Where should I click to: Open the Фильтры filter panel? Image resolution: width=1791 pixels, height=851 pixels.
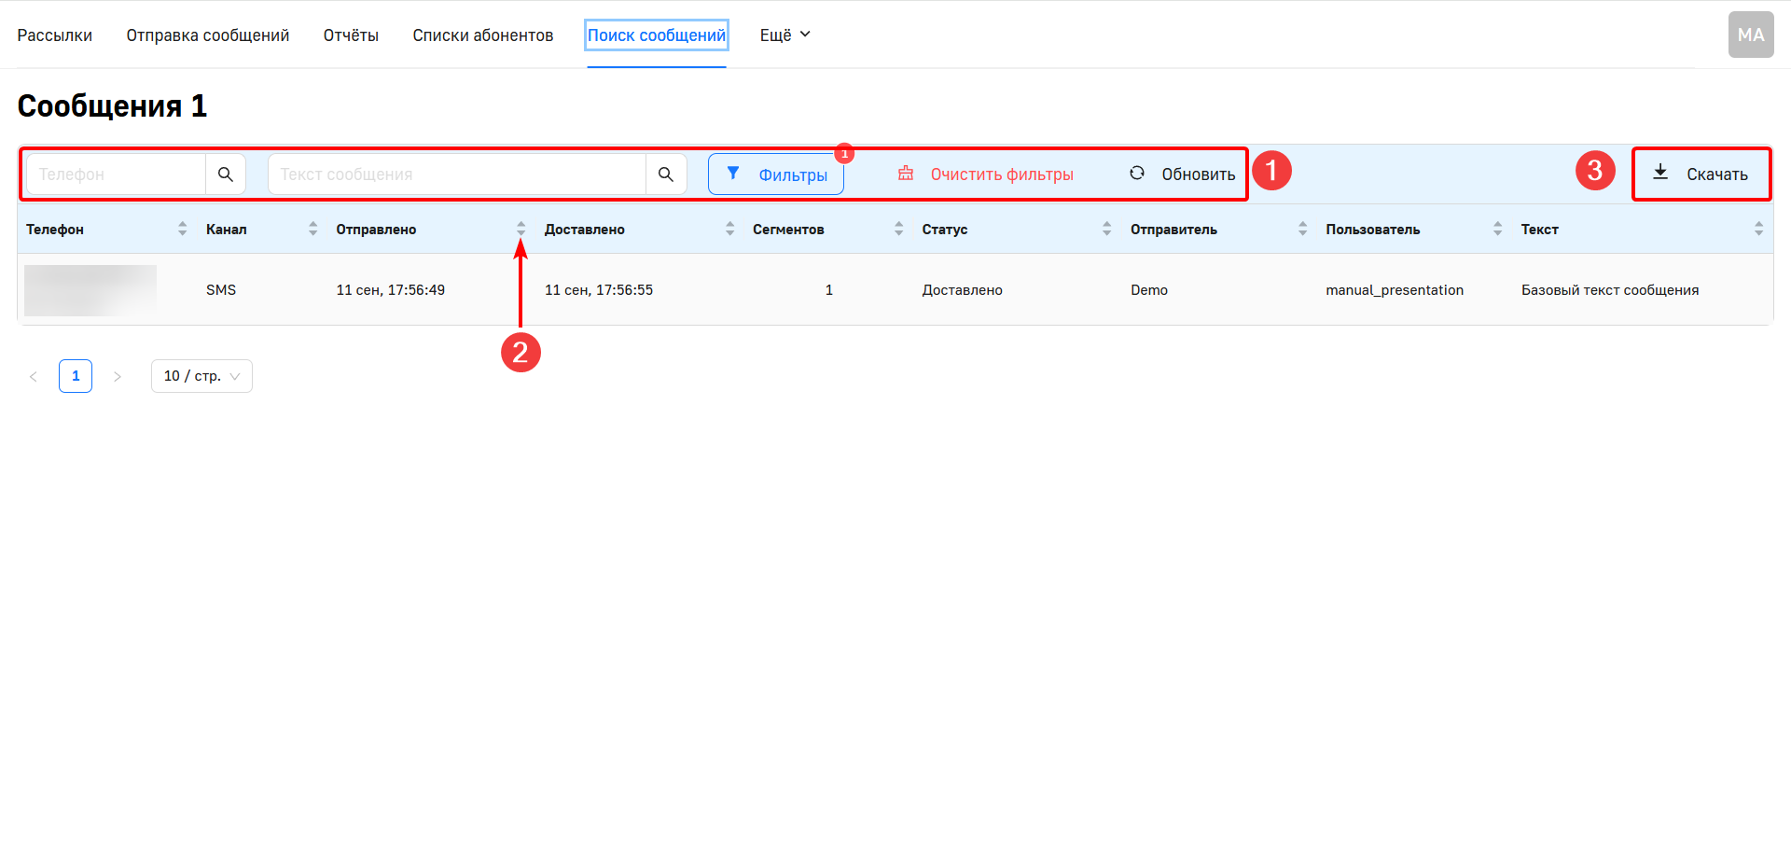(776, 174)
